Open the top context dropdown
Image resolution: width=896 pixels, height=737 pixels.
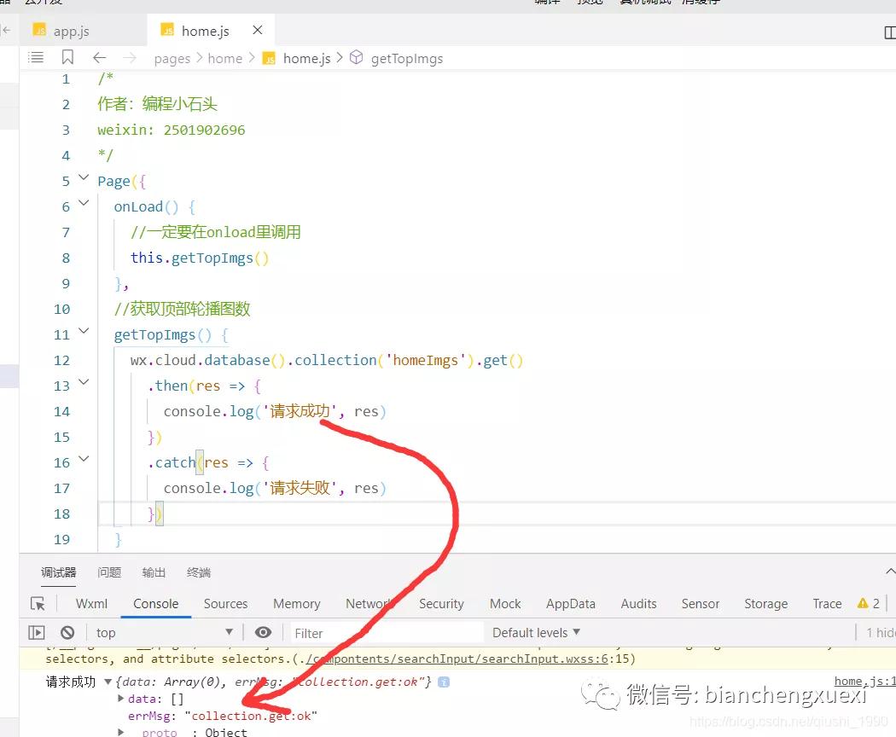[x=164, y=633]
